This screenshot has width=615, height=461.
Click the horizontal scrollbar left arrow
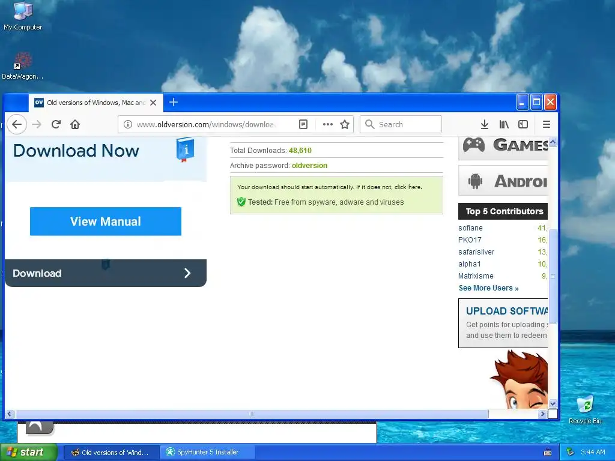click(10, 414)
